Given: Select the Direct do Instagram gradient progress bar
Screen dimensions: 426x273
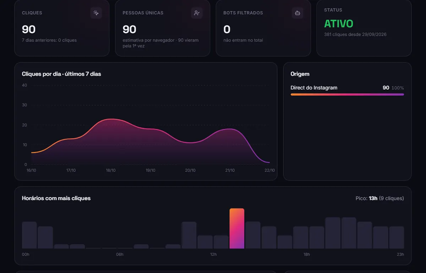Looking at the screenshot, I should coord(347,94).
